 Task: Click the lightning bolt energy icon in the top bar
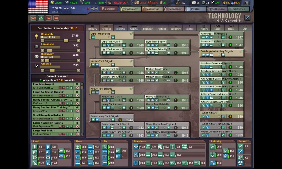coord(52,3)
